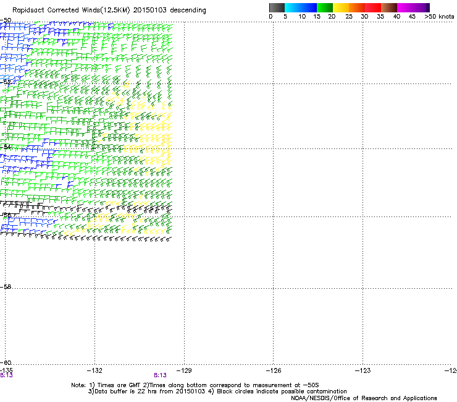Click the cyan-blue 5-15 knots legend band
Viewport: 457px width, 402px height.
tap(301, 7)
